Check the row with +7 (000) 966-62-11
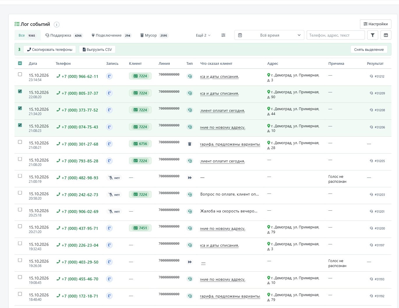399x308 pixels. pyautogui.click(x=20, y=74)
